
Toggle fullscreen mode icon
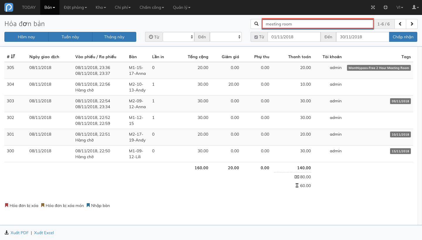[373, 7]
